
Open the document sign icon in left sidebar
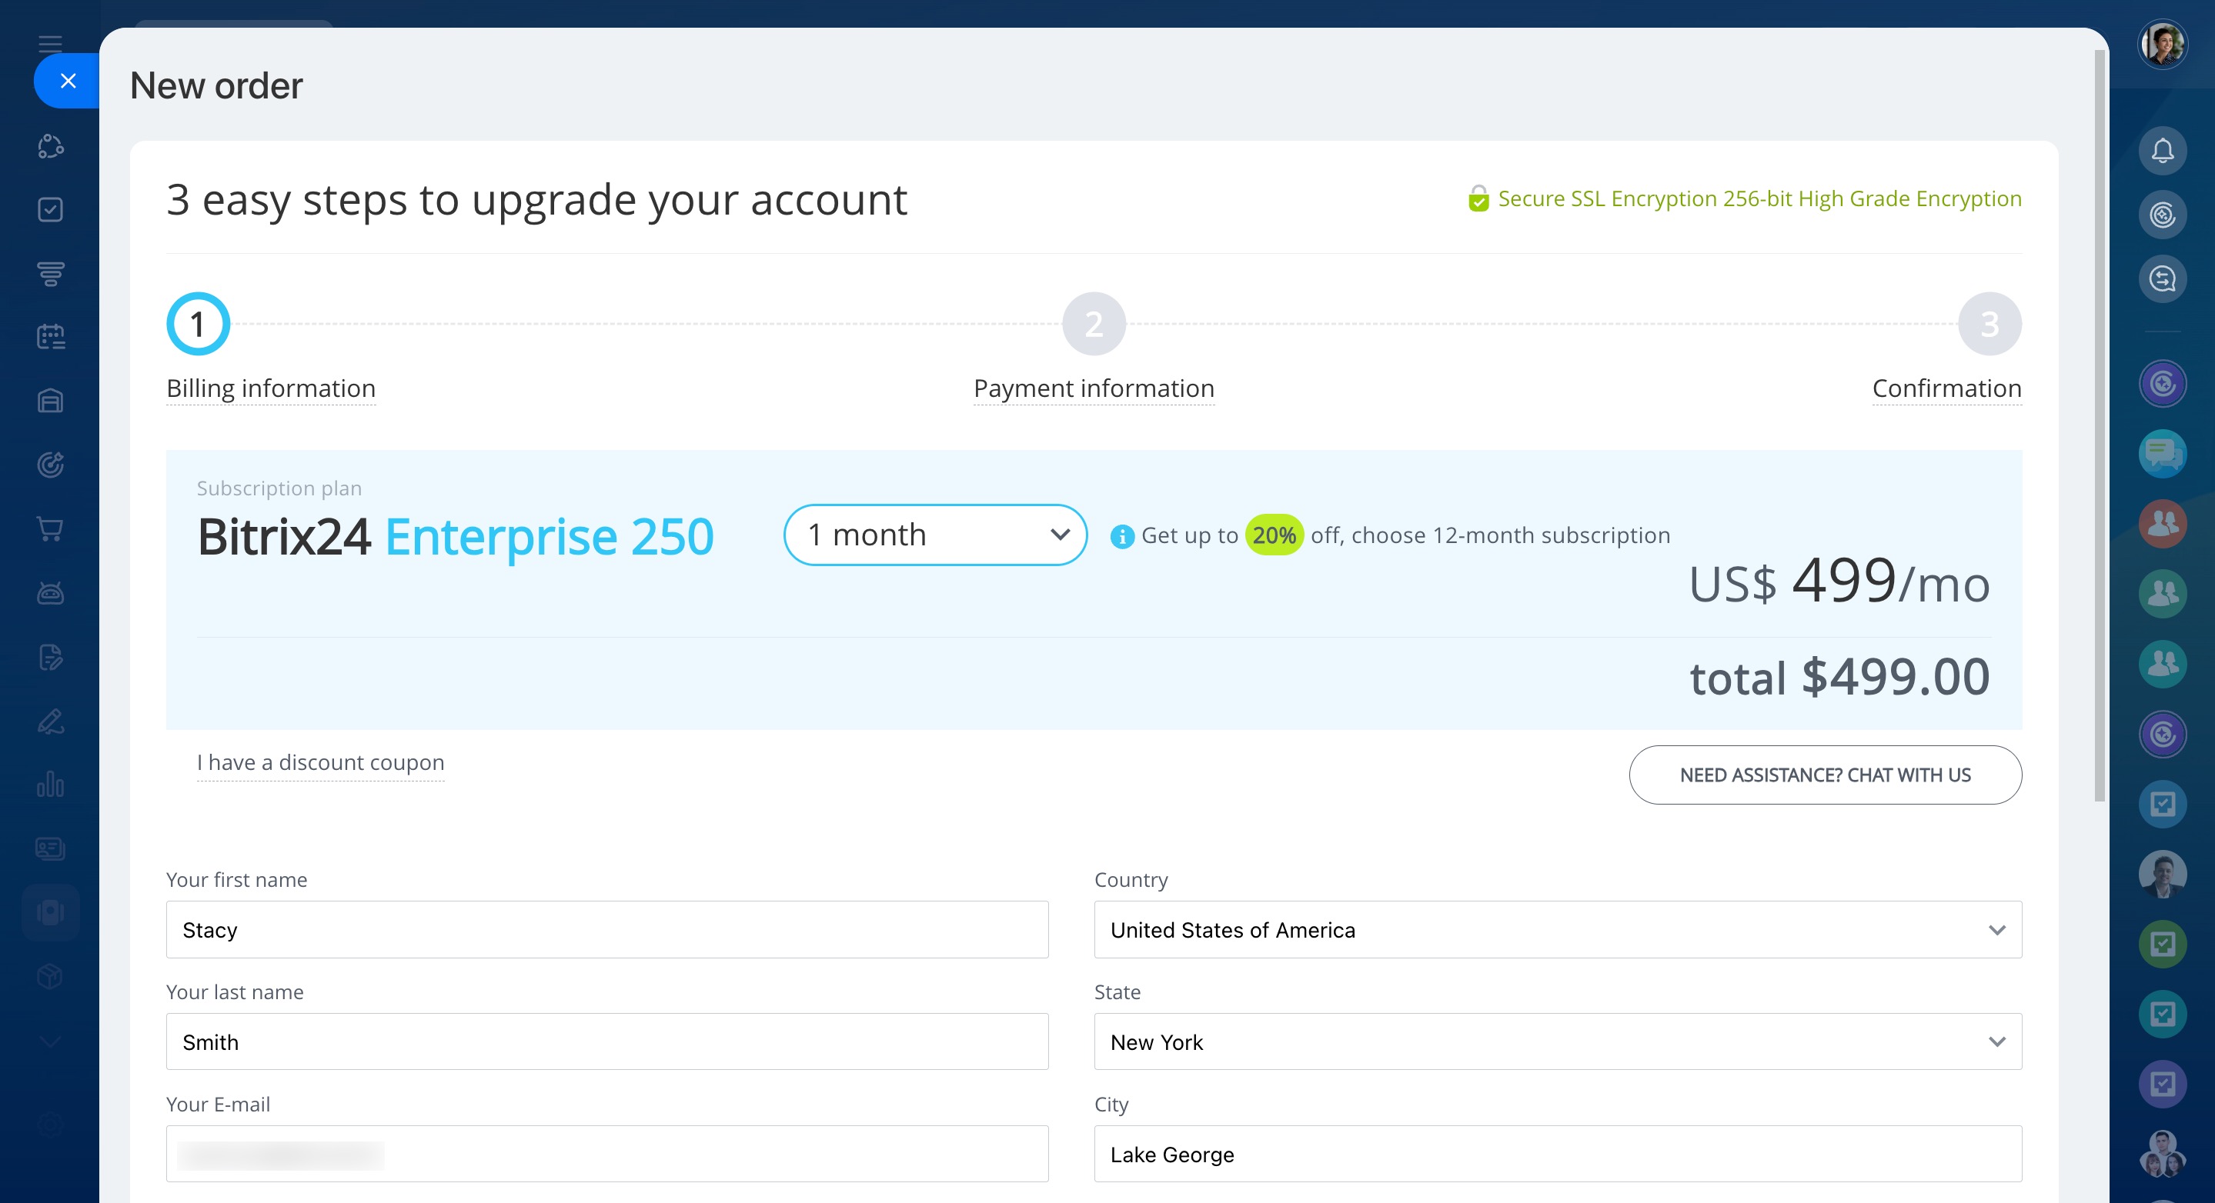[51, 656]
